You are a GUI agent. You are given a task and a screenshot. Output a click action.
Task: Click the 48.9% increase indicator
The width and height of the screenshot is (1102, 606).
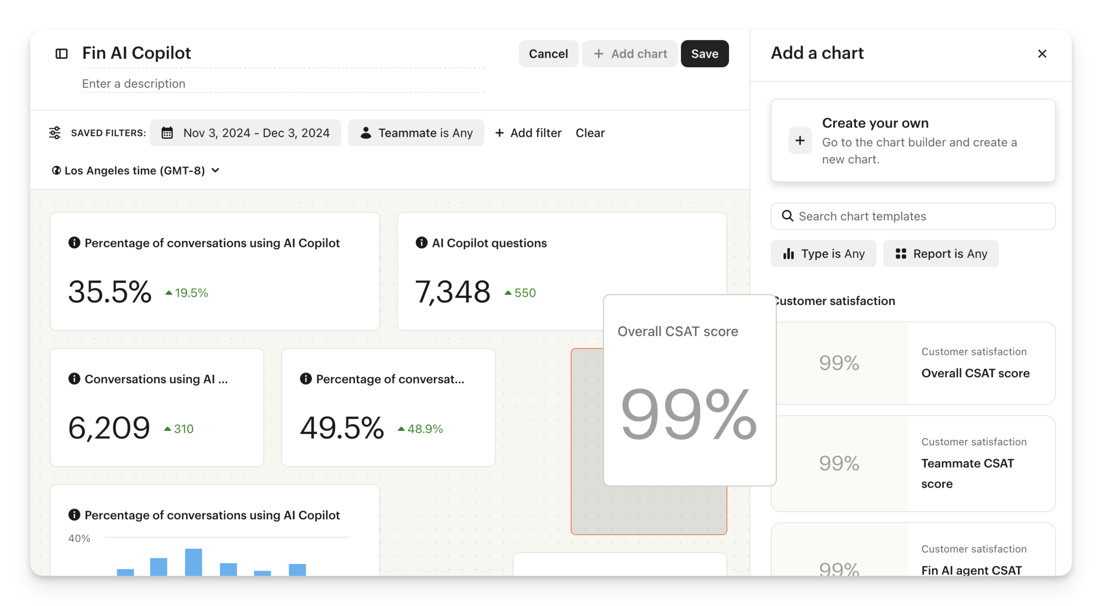pyautogui.click(x=420, y=429)
